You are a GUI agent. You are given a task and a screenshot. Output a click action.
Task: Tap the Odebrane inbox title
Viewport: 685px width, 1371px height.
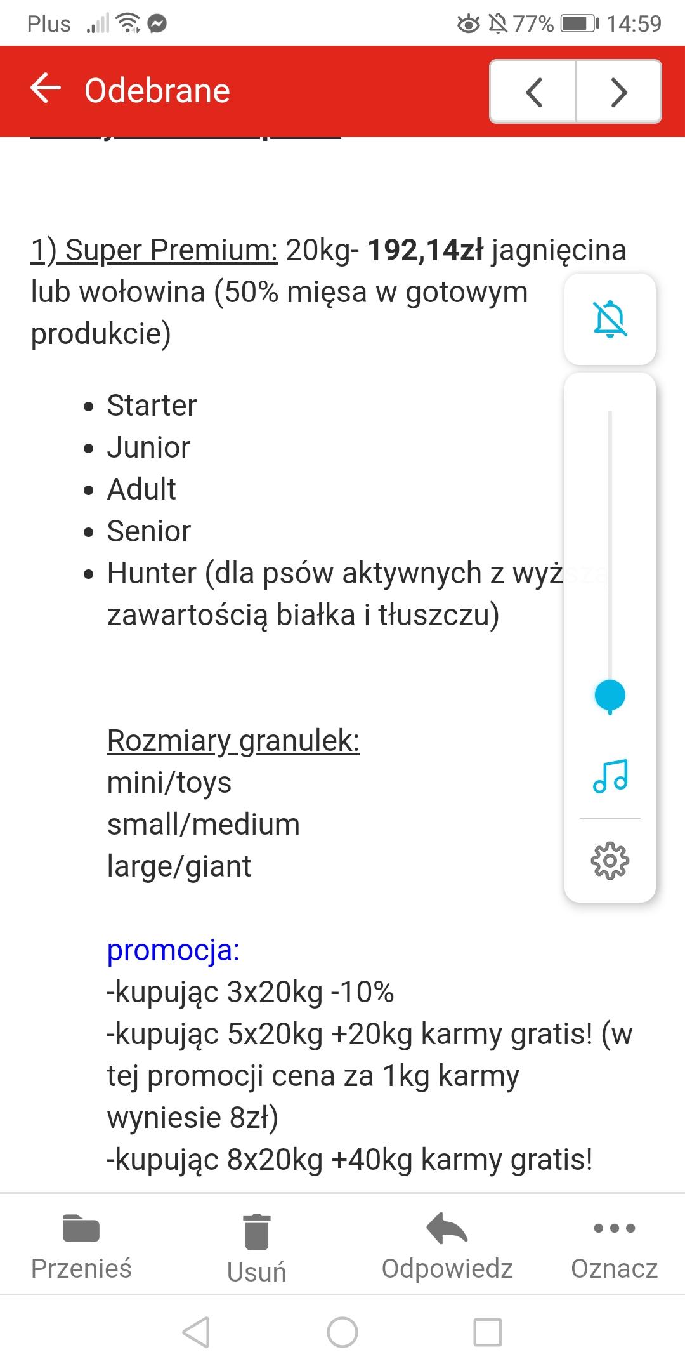(x=157, y=90)
